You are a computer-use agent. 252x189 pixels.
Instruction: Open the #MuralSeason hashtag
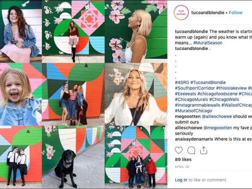tap(208, 43)
